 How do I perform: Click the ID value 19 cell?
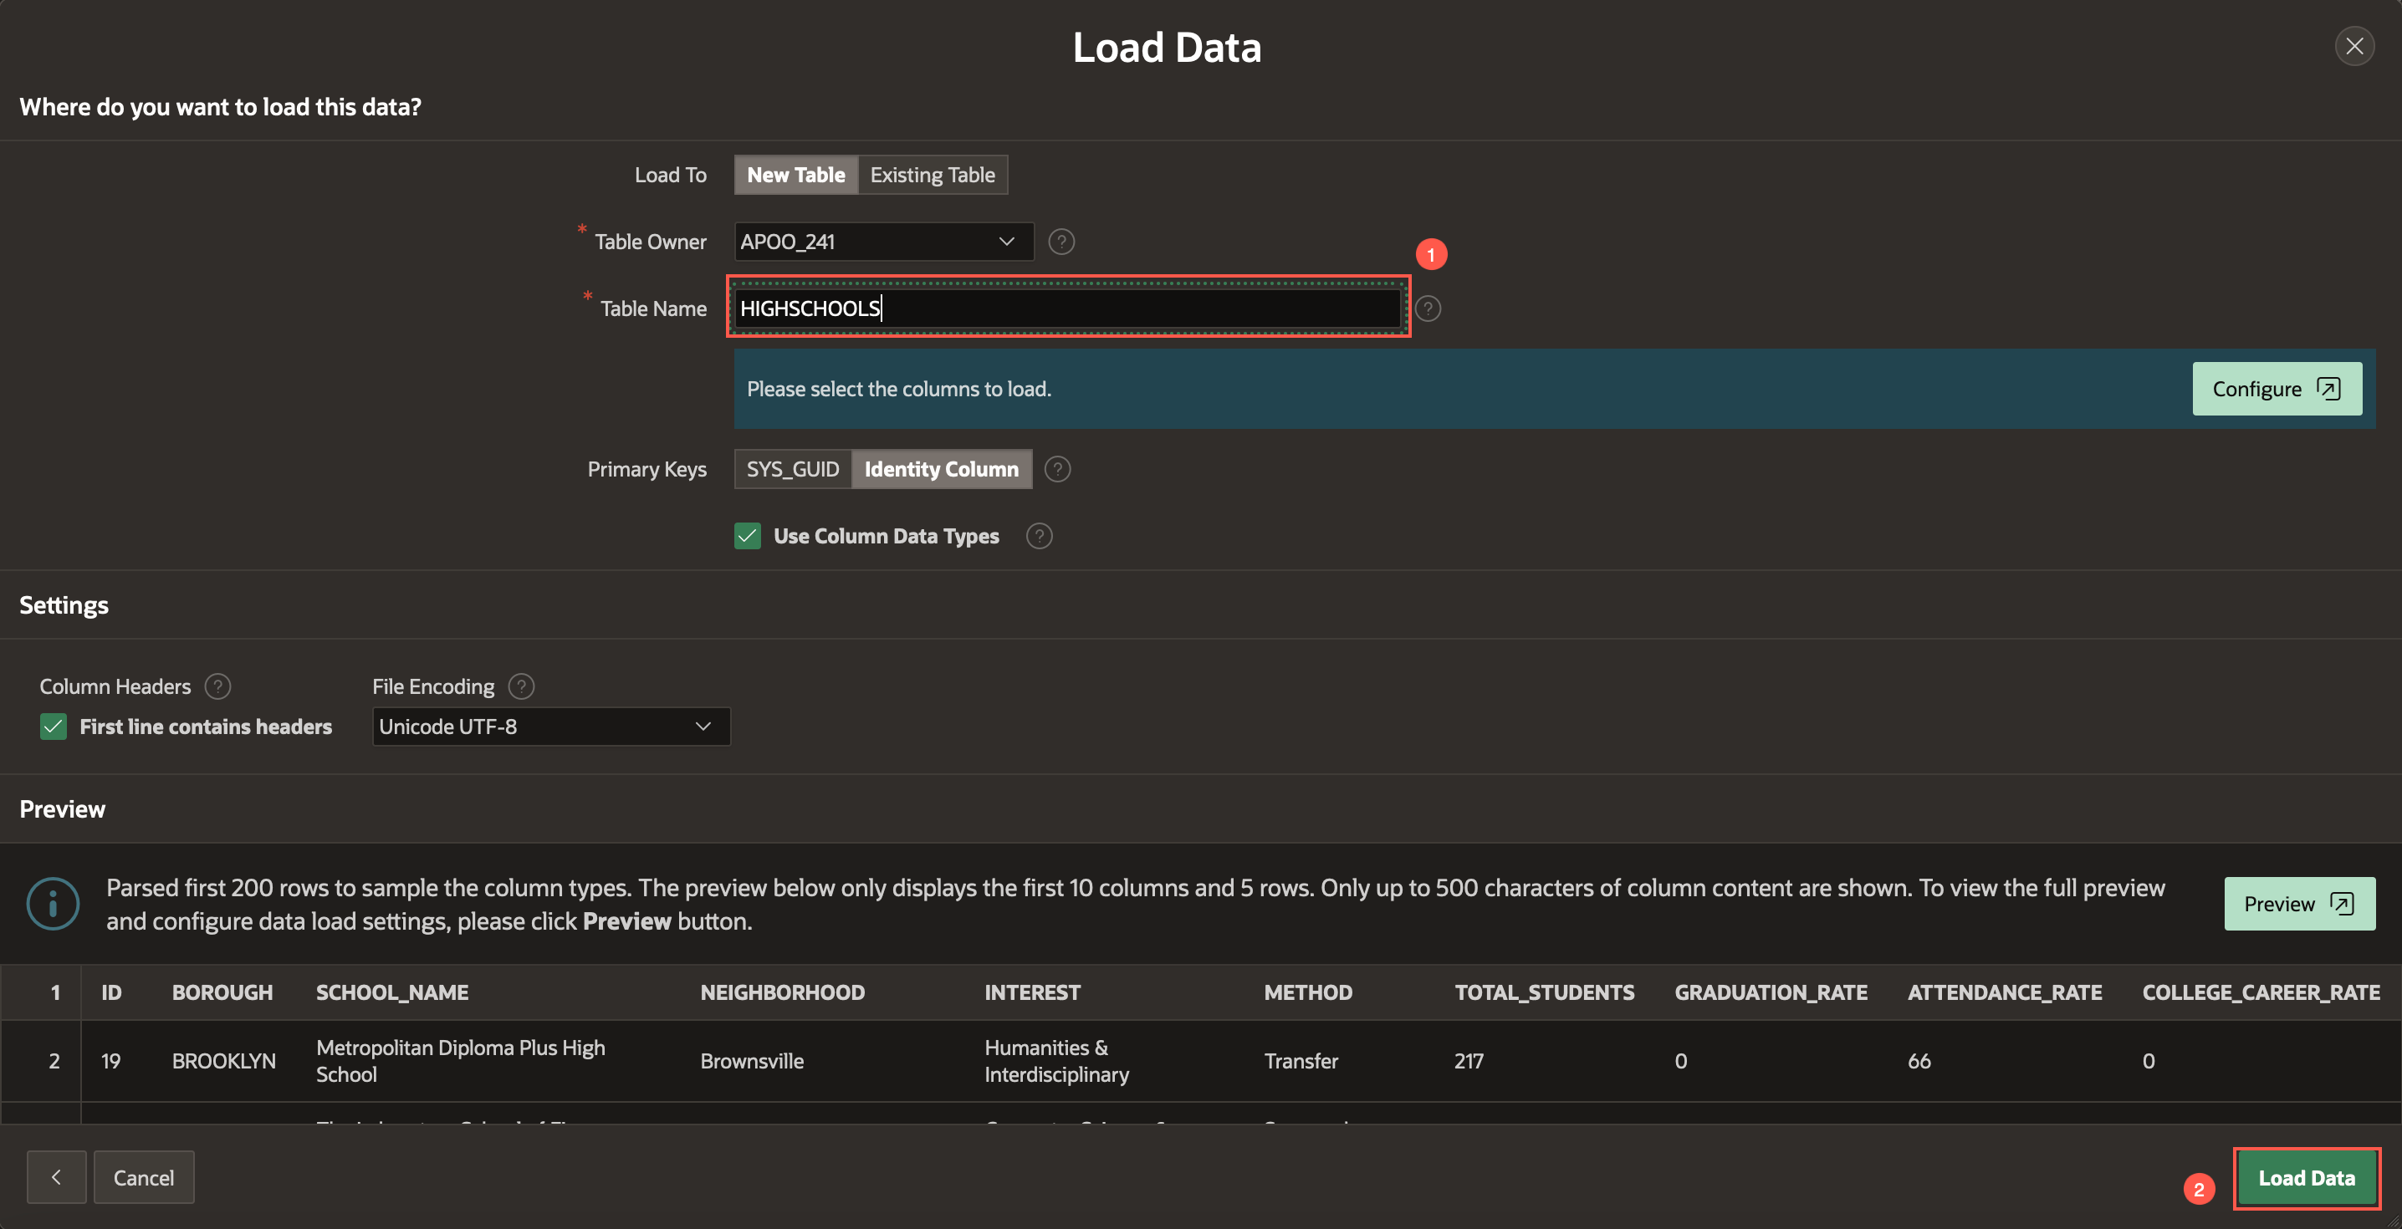tap(111, 1061)
